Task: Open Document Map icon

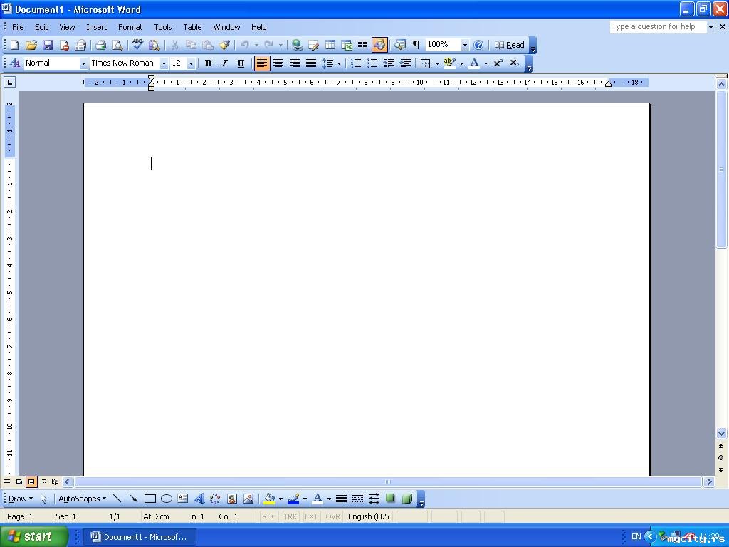Action: tap(400, 45)
